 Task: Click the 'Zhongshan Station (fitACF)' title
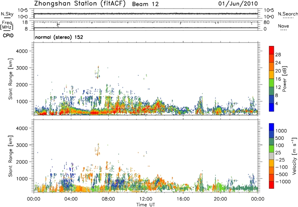click(x=80, y=4)
